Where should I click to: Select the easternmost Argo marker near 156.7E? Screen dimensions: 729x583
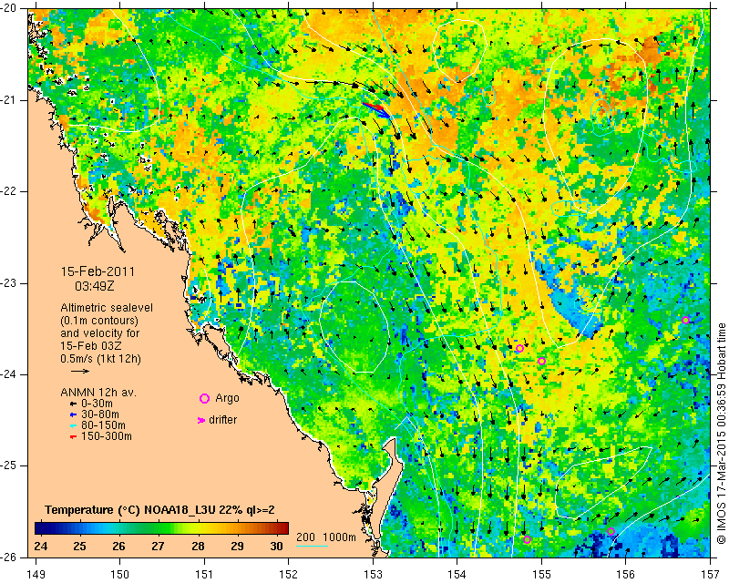click(x=685, y=320)
